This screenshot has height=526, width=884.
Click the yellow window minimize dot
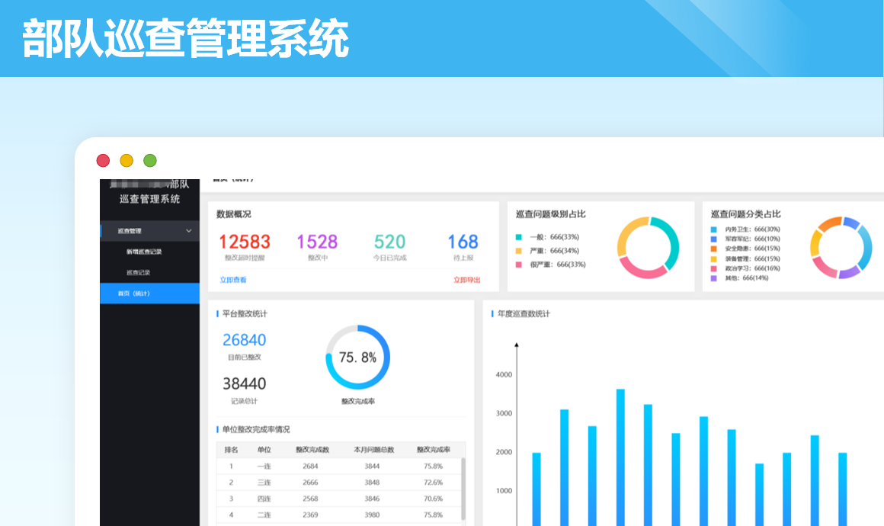point(127,161)
